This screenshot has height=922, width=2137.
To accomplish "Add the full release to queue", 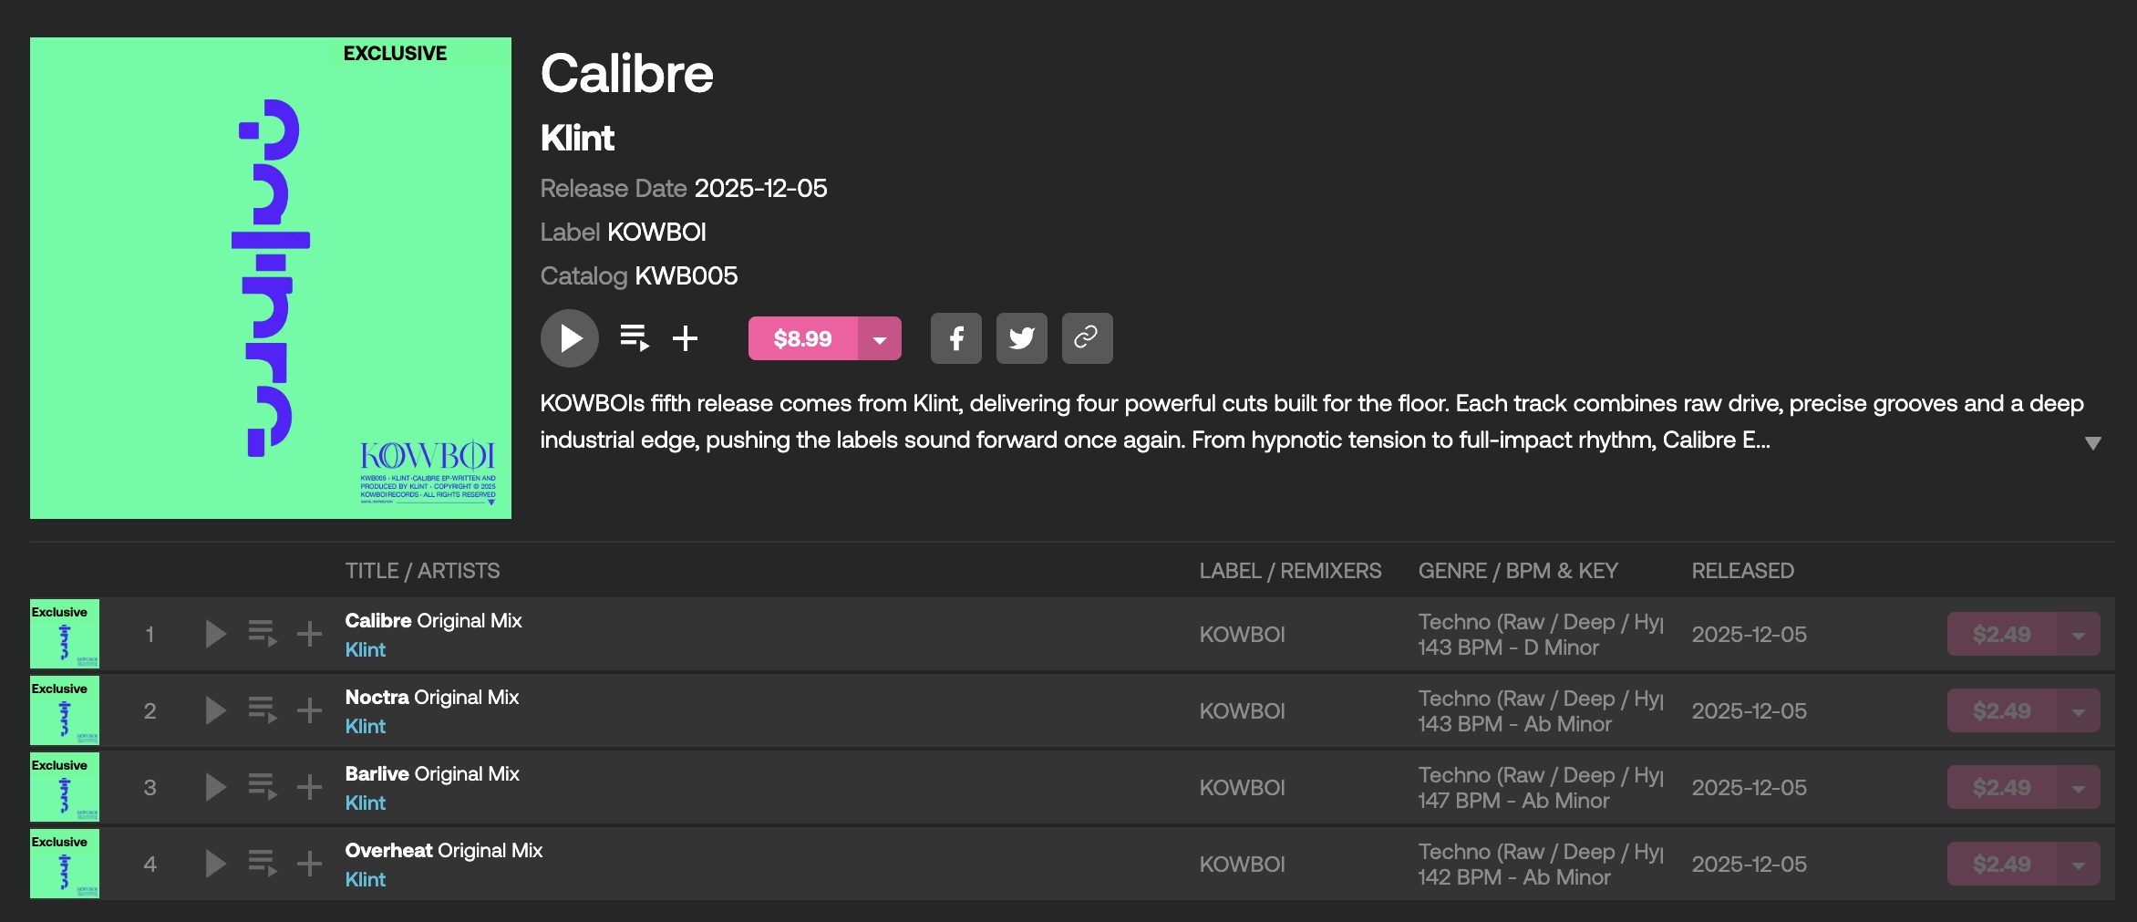I will pyautogui.click(x=635, y=338).
